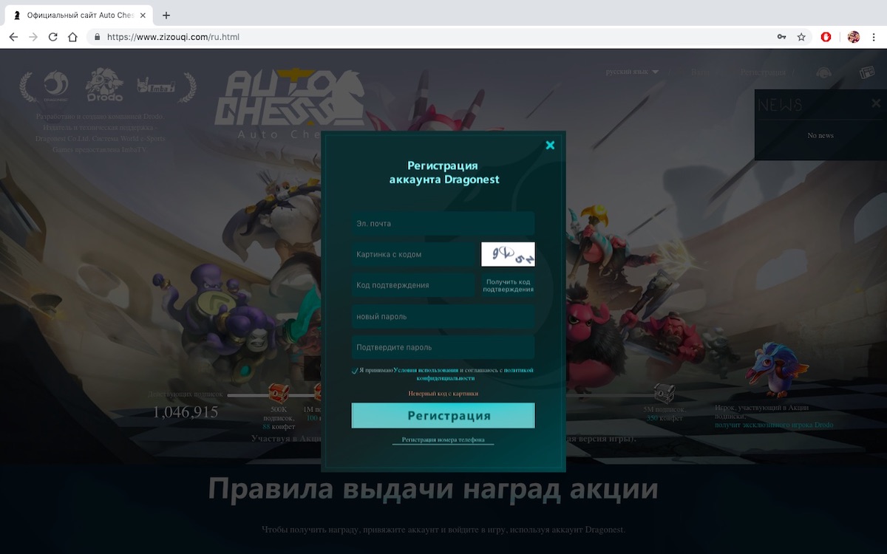The height and width of the screenshot is (554, 887).
Task: View site security lock info
Action: [x=96, y=37]
